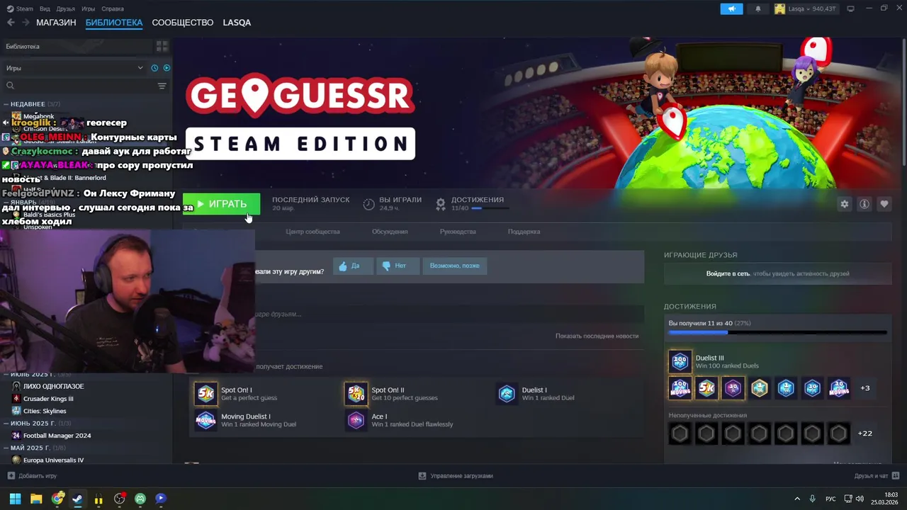Open File Explorer from the taskbar
Image resolution: width=907 pixels, height=510 pixels.
(36, 499)
